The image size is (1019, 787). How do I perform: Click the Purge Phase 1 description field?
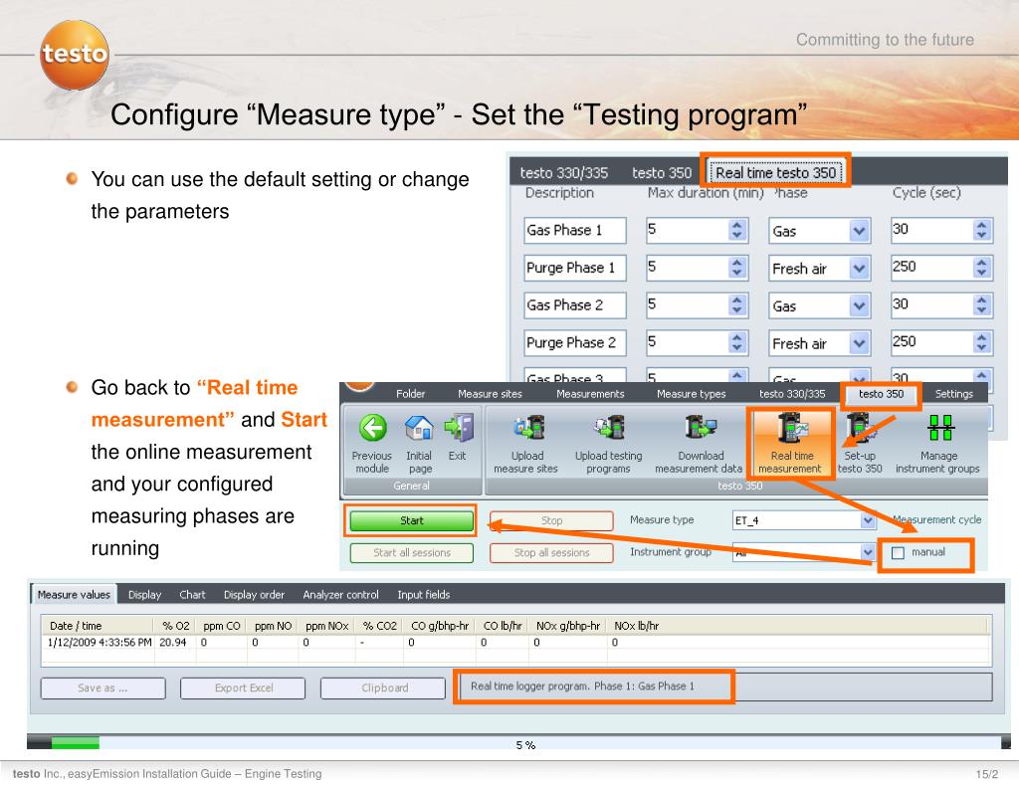pyautogui.click(x=574, y=268)
